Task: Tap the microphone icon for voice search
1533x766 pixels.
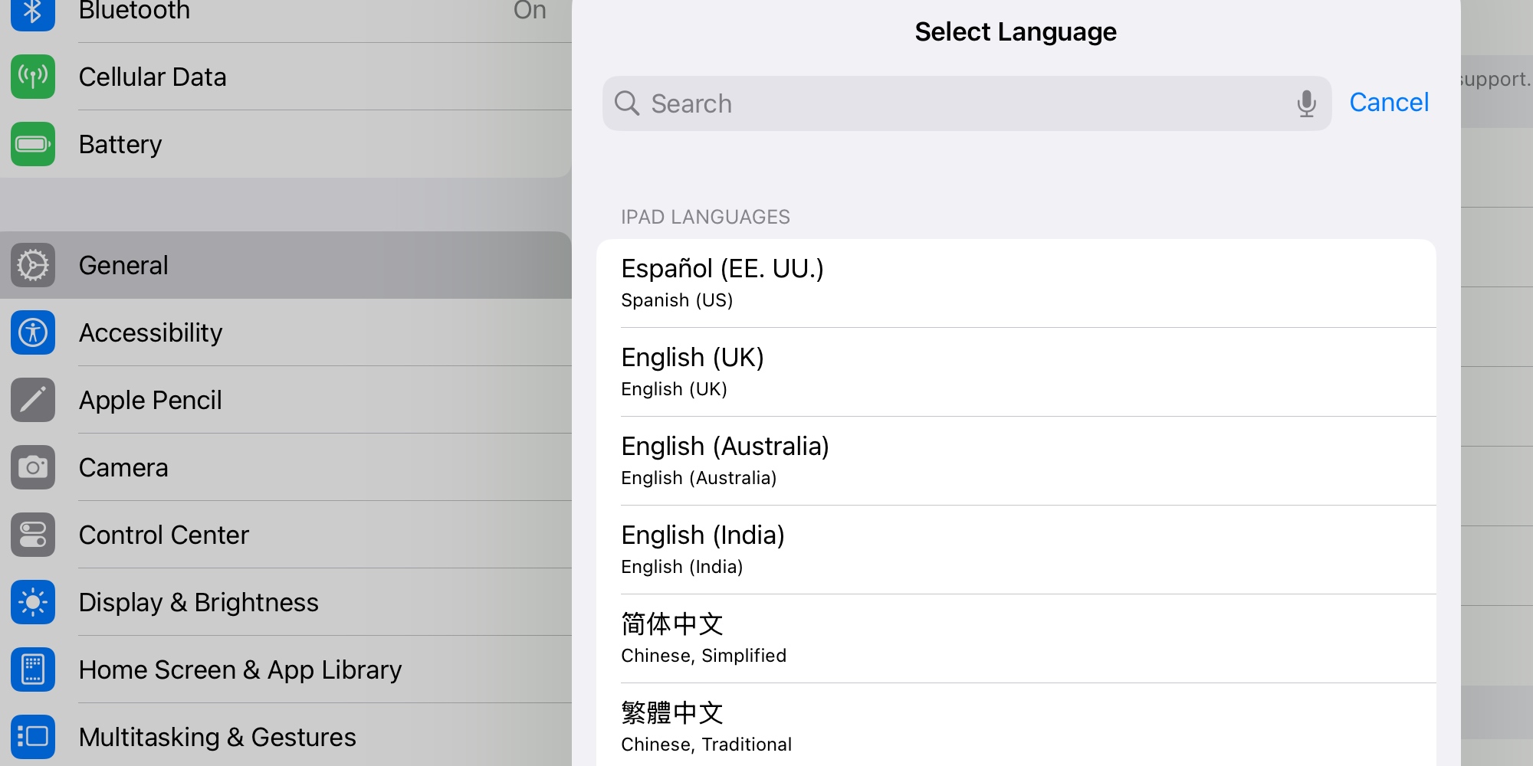Action: click(x=1305, y=103)
